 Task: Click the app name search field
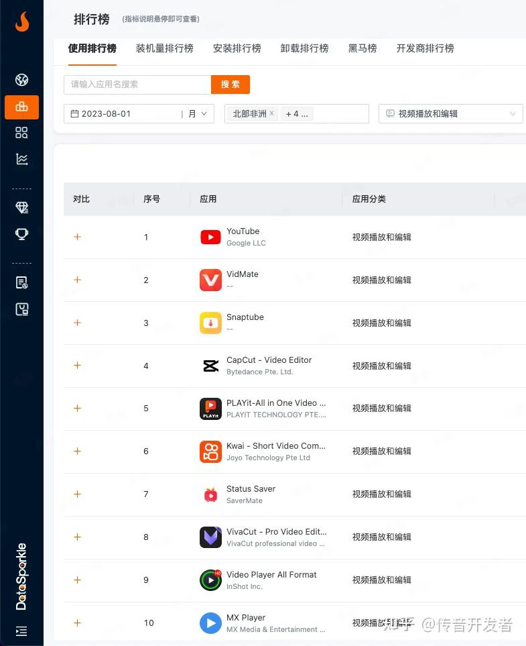(137, 85)
